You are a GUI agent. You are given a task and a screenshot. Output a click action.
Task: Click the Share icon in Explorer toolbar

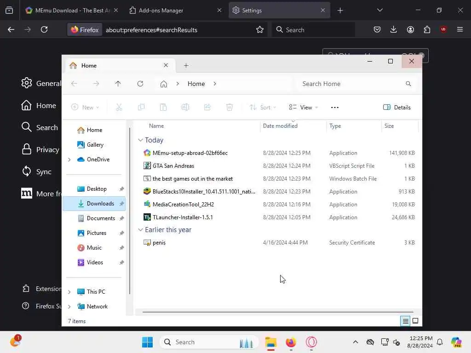tap(207, 107)
